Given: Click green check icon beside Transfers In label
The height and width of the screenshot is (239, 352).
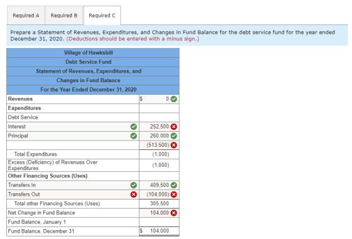Looking at the screenshot, I should [x=133, y=185].
